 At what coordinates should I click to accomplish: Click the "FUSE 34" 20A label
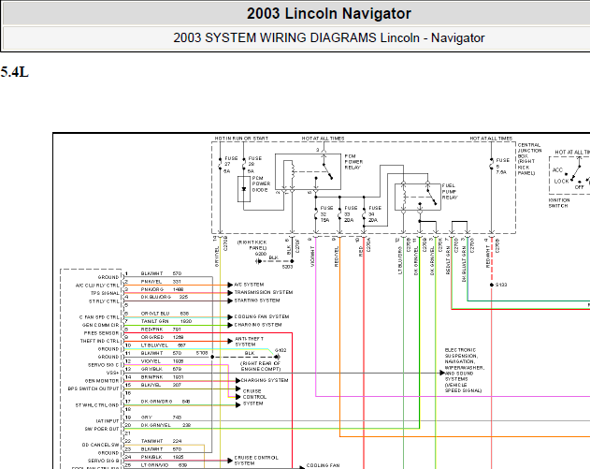[x=375, y=214]
